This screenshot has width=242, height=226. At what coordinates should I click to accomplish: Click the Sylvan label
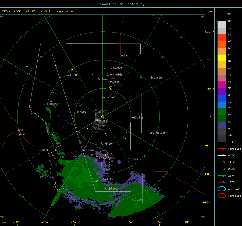click(103, 79)
